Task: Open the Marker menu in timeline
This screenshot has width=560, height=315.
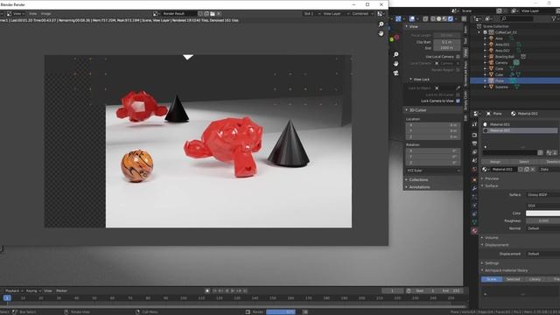Action: pos(61,290)
